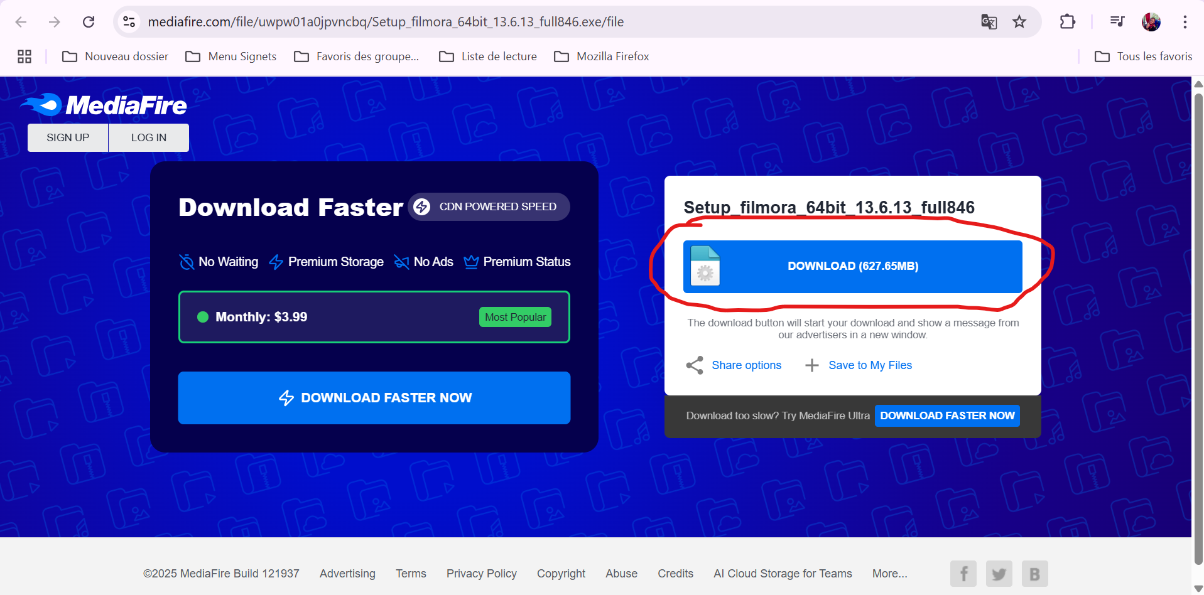Open the browser Extensions puzzle icon
This screenshot has height=595, width=1204.
(x=1067, y=22)
